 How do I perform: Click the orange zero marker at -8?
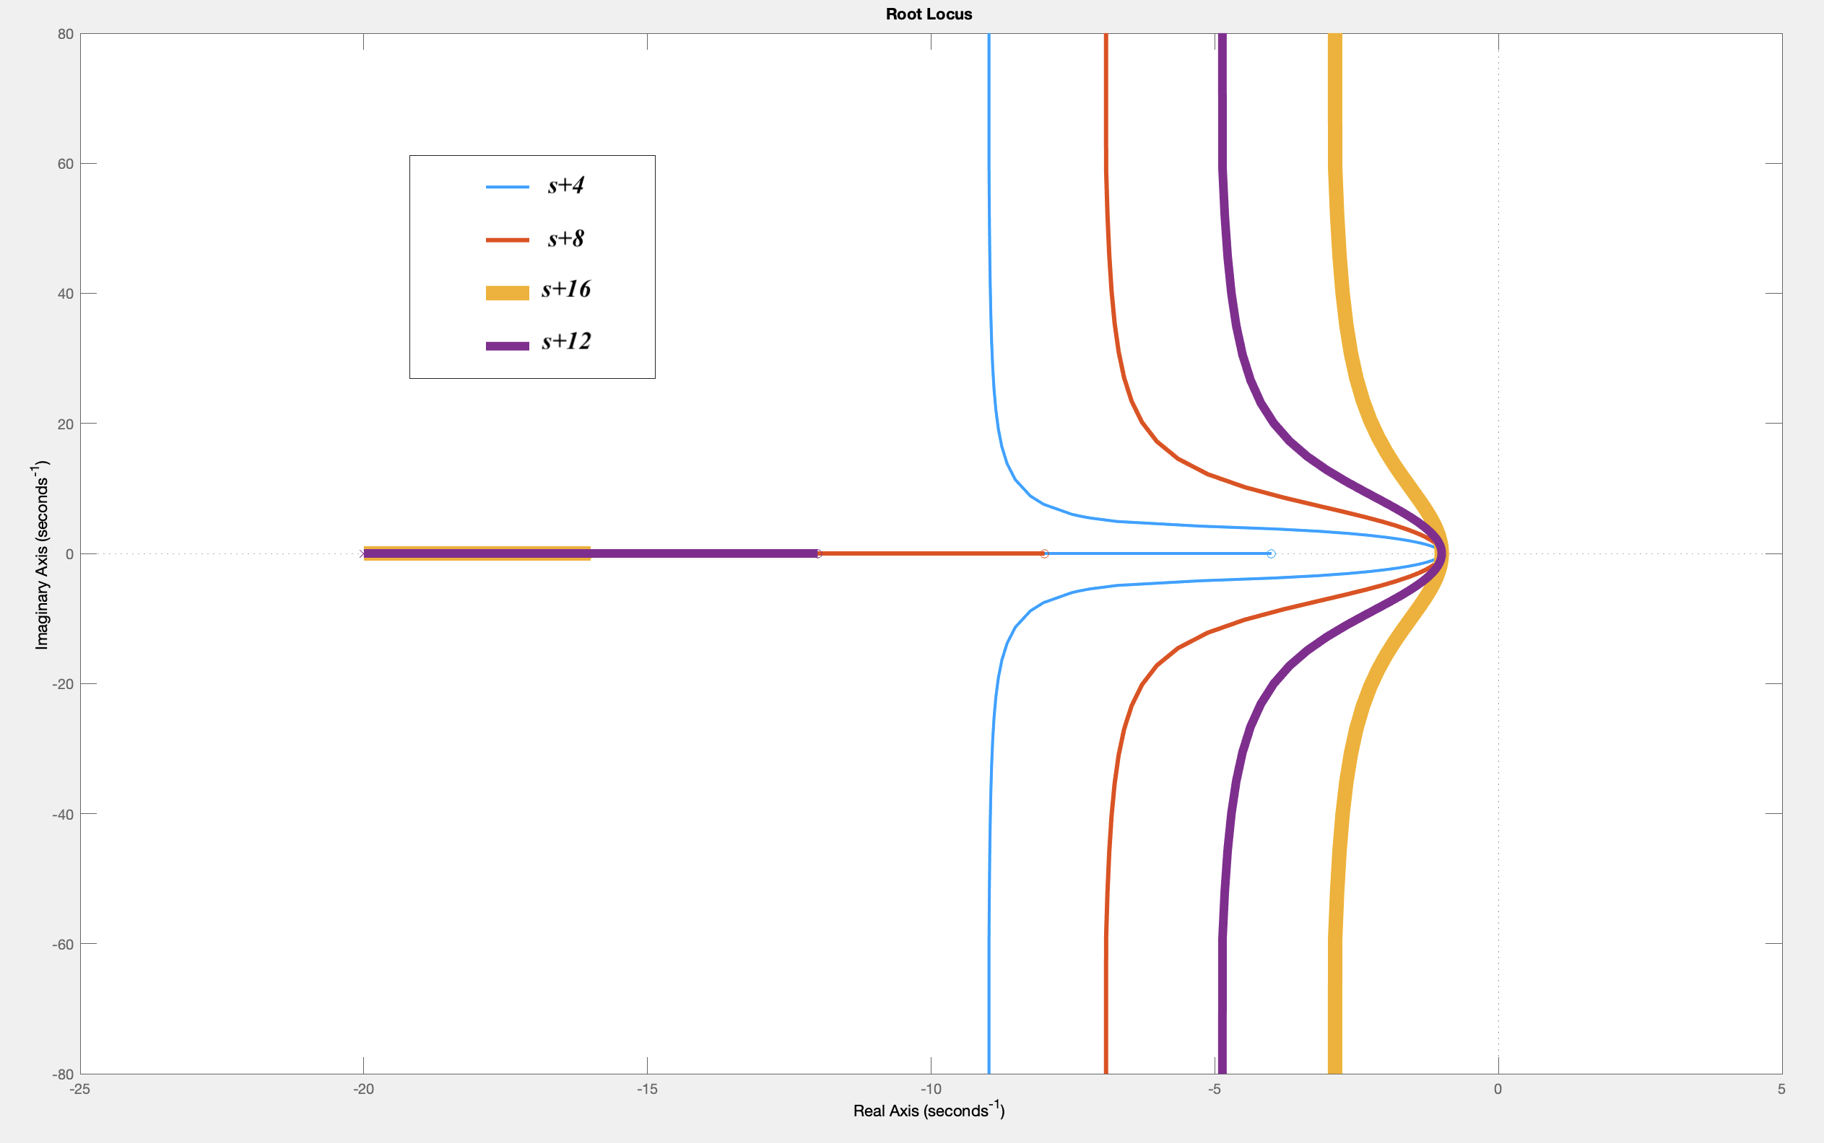pos(1044,554)
